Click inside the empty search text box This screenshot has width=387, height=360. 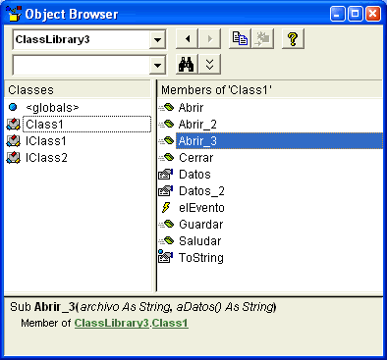82,66
